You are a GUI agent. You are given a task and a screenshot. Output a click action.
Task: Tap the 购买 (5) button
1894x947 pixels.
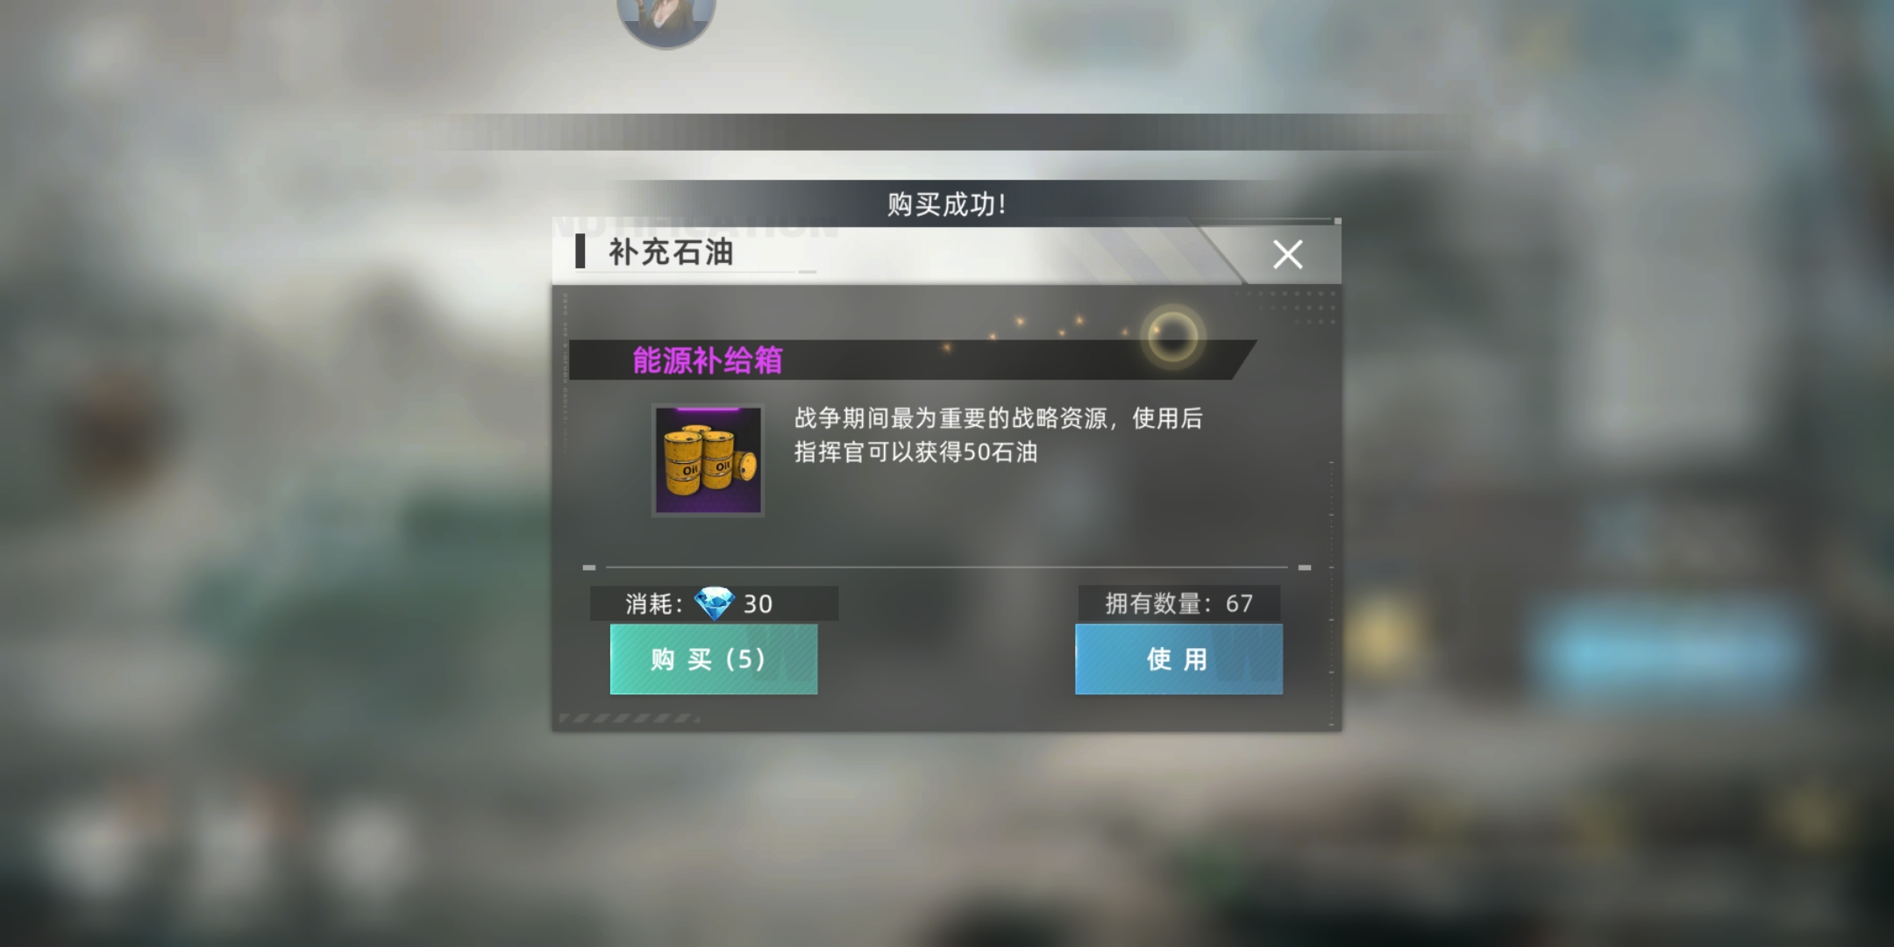click(x=714, y=659)
